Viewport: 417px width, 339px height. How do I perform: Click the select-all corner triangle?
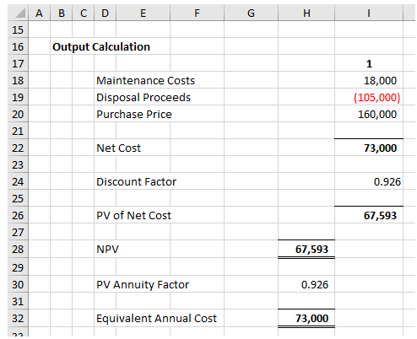pyautogui.click(x=19, y=13)
